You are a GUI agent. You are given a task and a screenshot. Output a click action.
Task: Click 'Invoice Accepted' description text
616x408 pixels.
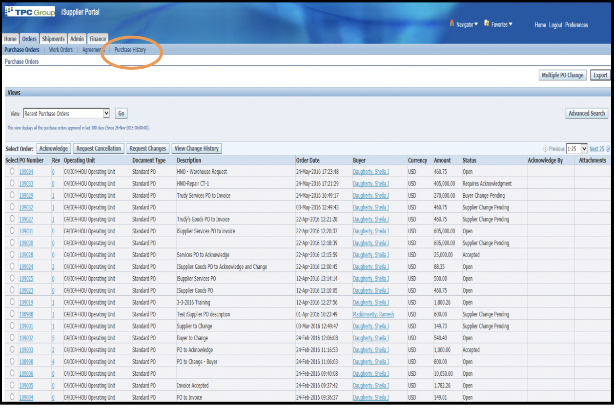coord(193,386)
